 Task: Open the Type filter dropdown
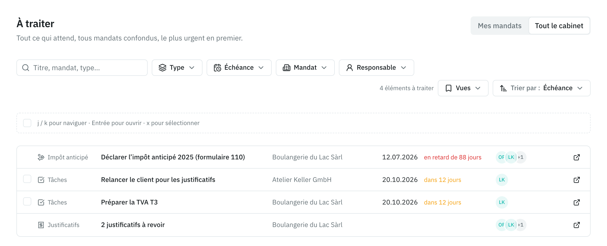tap(177, 68)
